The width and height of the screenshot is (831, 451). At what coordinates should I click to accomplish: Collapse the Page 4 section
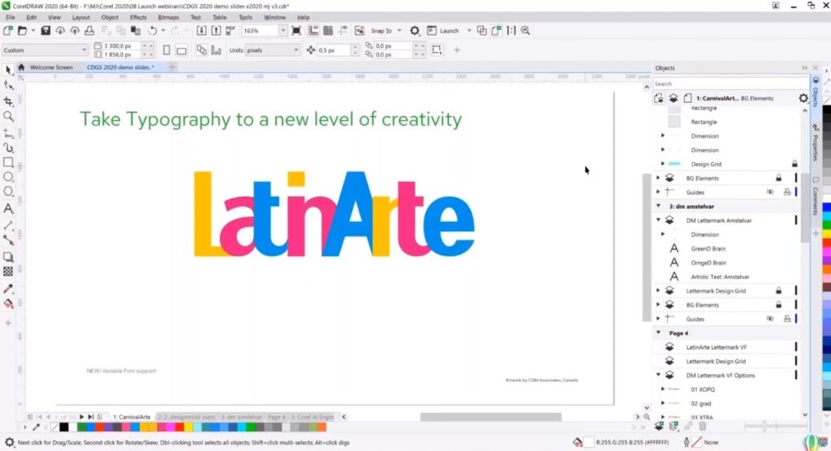tap(659, 333)
